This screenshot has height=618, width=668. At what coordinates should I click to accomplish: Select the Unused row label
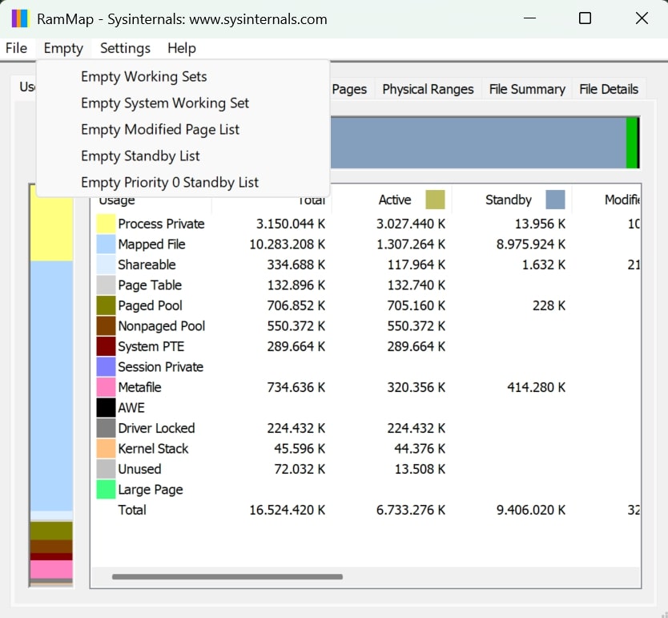point(139,469)
